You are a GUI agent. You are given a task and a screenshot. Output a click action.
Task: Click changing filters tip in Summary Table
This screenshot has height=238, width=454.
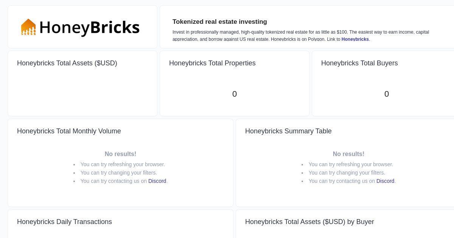[x=347, y=173]
